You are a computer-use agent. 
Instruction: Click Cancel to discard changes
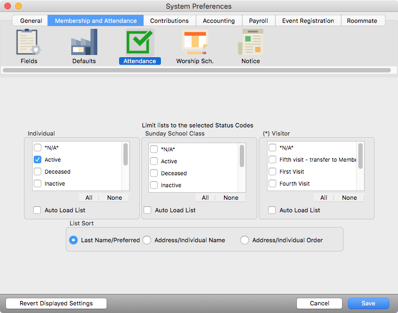319,303
